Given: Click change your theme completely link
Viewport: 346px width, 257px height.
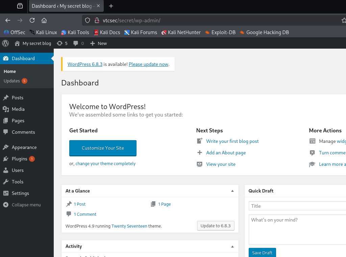Looking at the screenshot, I should tap(105, 163).
